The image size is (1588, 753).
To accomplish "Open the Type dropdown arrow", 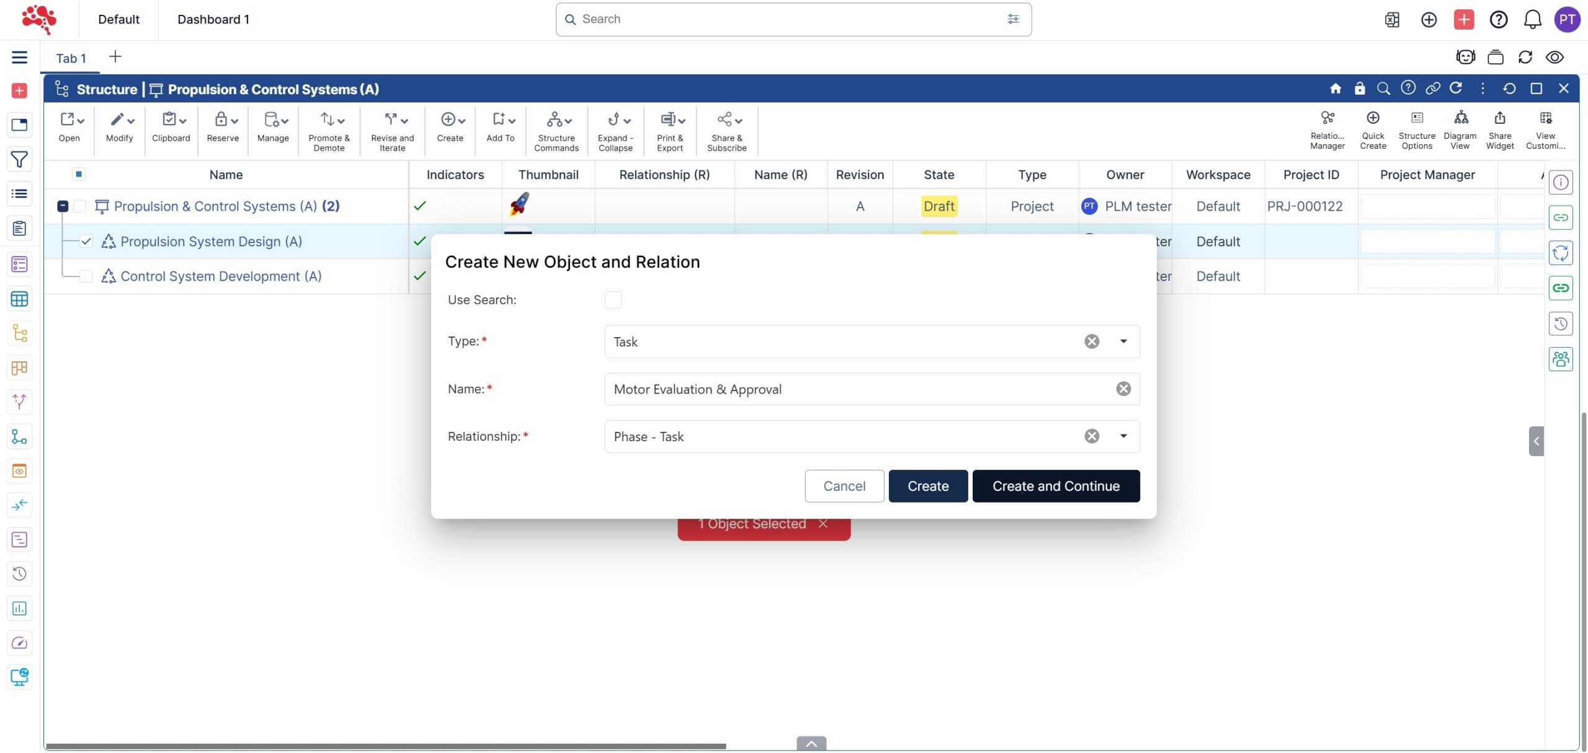I will click(x=1123, y=341).
